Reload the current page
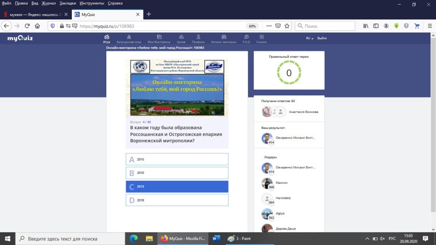 (x=27, y=26)
